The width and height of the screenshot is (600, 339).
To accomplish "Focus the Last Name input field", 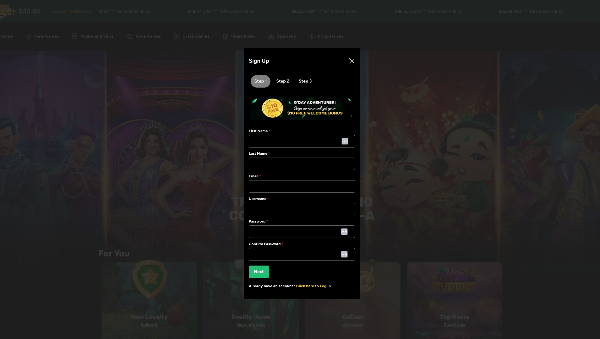I will point(302,164).
